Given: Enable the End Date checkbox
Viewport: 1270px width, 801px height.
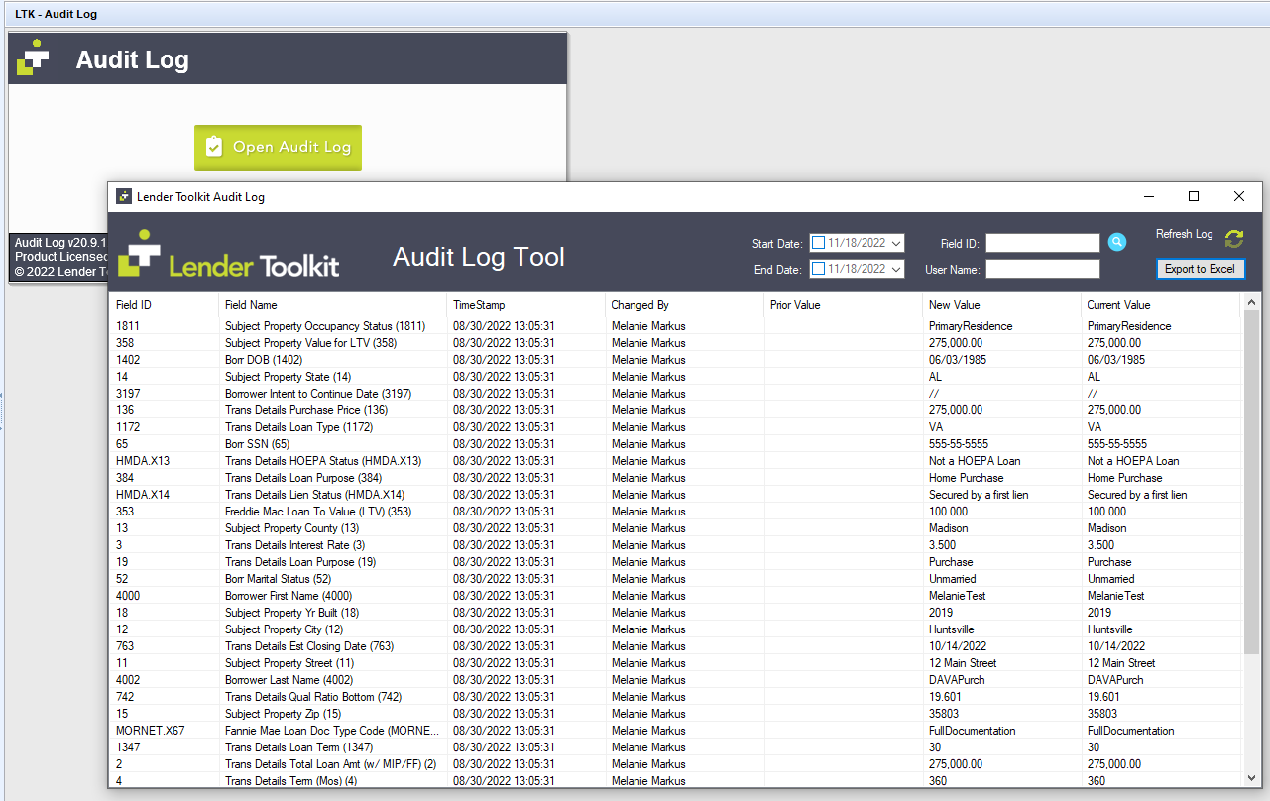Looking at the screenshot, I should pyautogui.click(x=818, y=269).
